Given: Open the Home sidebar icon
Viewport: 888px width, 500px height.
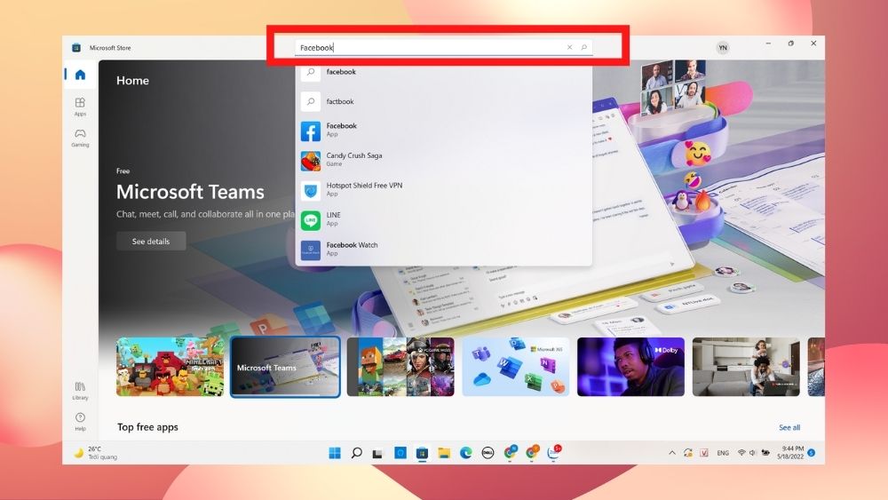Looking at the screenshot, I should (80, 75).
